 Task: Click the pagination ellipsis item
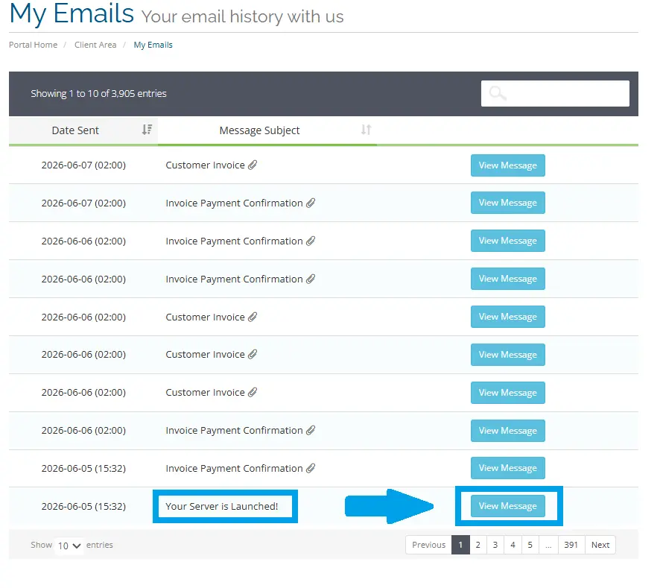click(x=548, y=545)
